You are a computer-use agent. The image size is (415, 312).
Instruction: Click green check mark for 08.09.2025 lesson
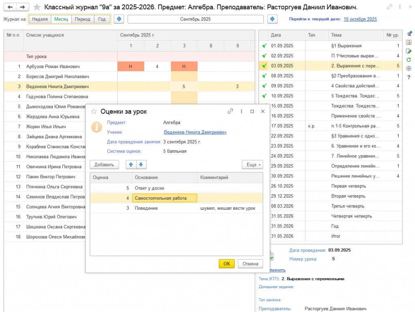[x=264, y=76]
